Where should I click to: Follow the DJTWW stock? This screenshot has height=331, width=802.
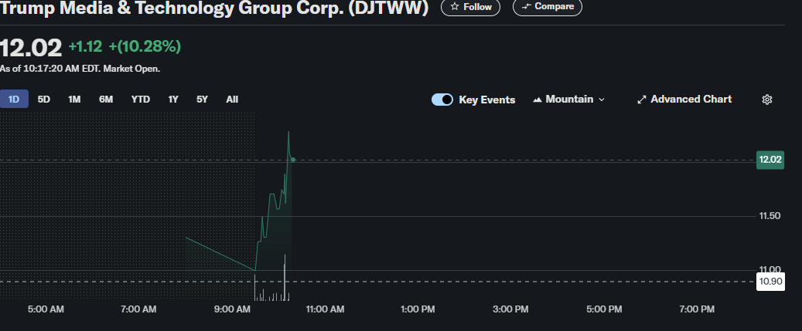coord(470,7)
